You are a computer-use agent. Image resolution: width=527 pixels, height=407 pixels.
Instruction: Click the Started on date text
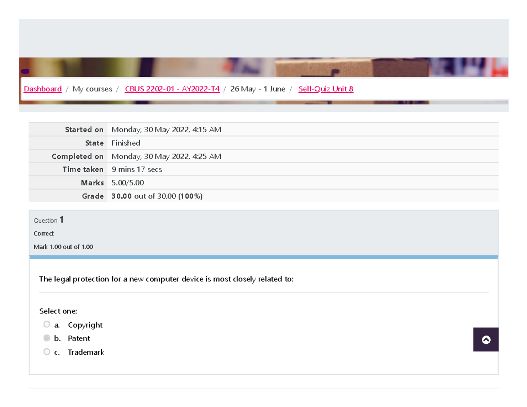(x=166, y=129)
